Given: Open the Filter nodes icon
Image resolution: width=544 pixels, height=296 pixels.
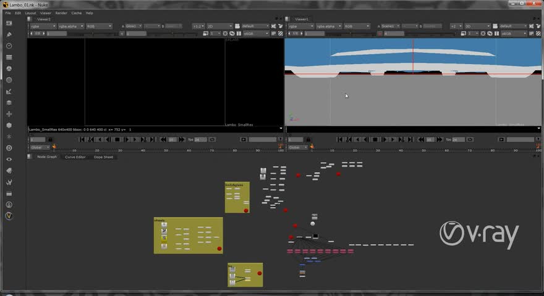Looking at the screenshot, I should 9,80.
